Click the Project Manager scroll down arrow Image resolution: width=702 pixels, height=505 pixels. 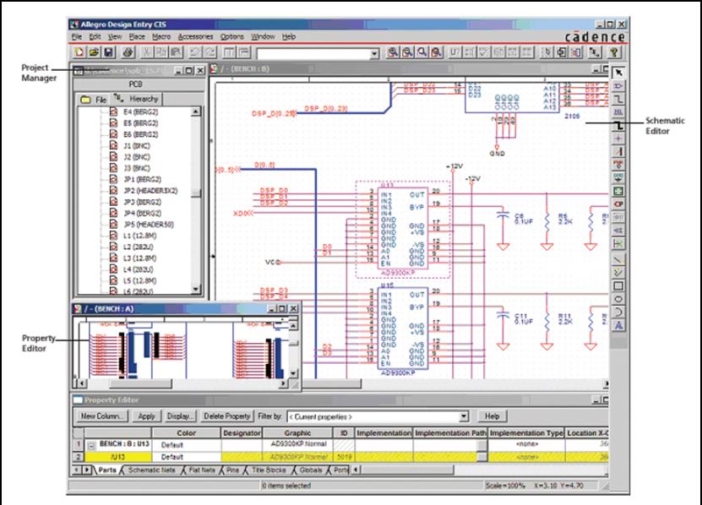click(x=196, y=289)
